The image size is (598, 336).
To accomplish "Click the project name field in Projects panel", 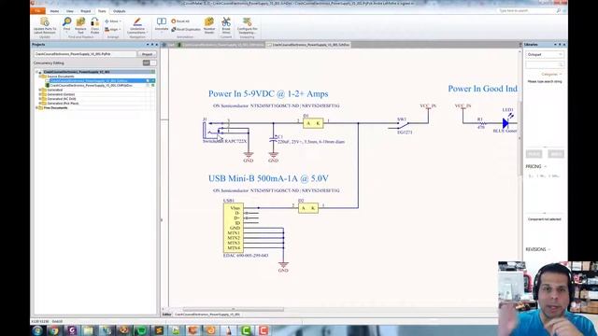I will click(x=85, y=54).
